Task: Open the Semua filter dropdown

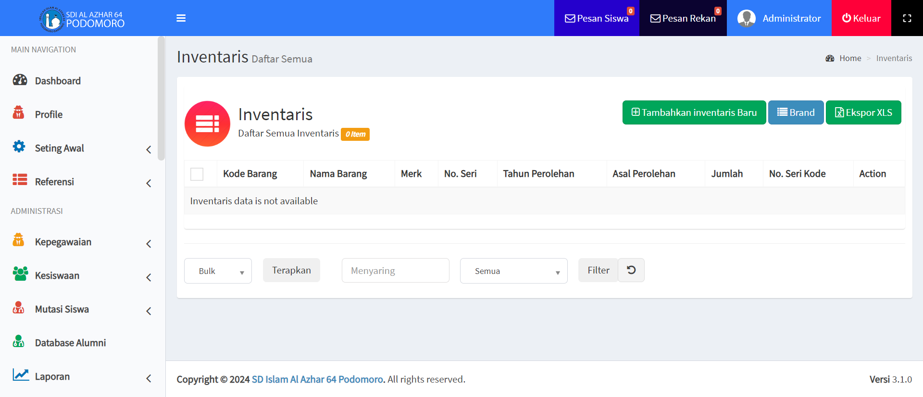Action: 513,271
